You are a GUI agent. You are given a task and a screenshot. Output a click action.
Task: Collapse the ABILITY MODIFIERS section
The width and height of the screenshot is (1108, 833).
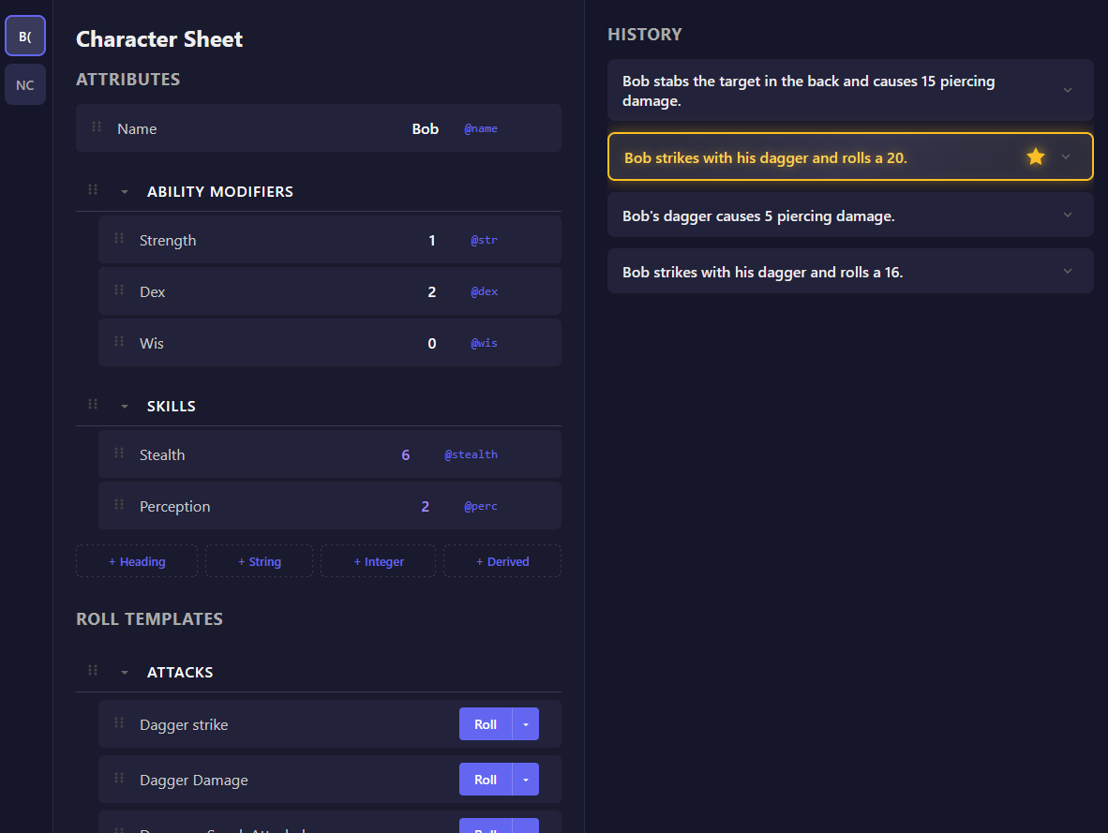(124, 190)
